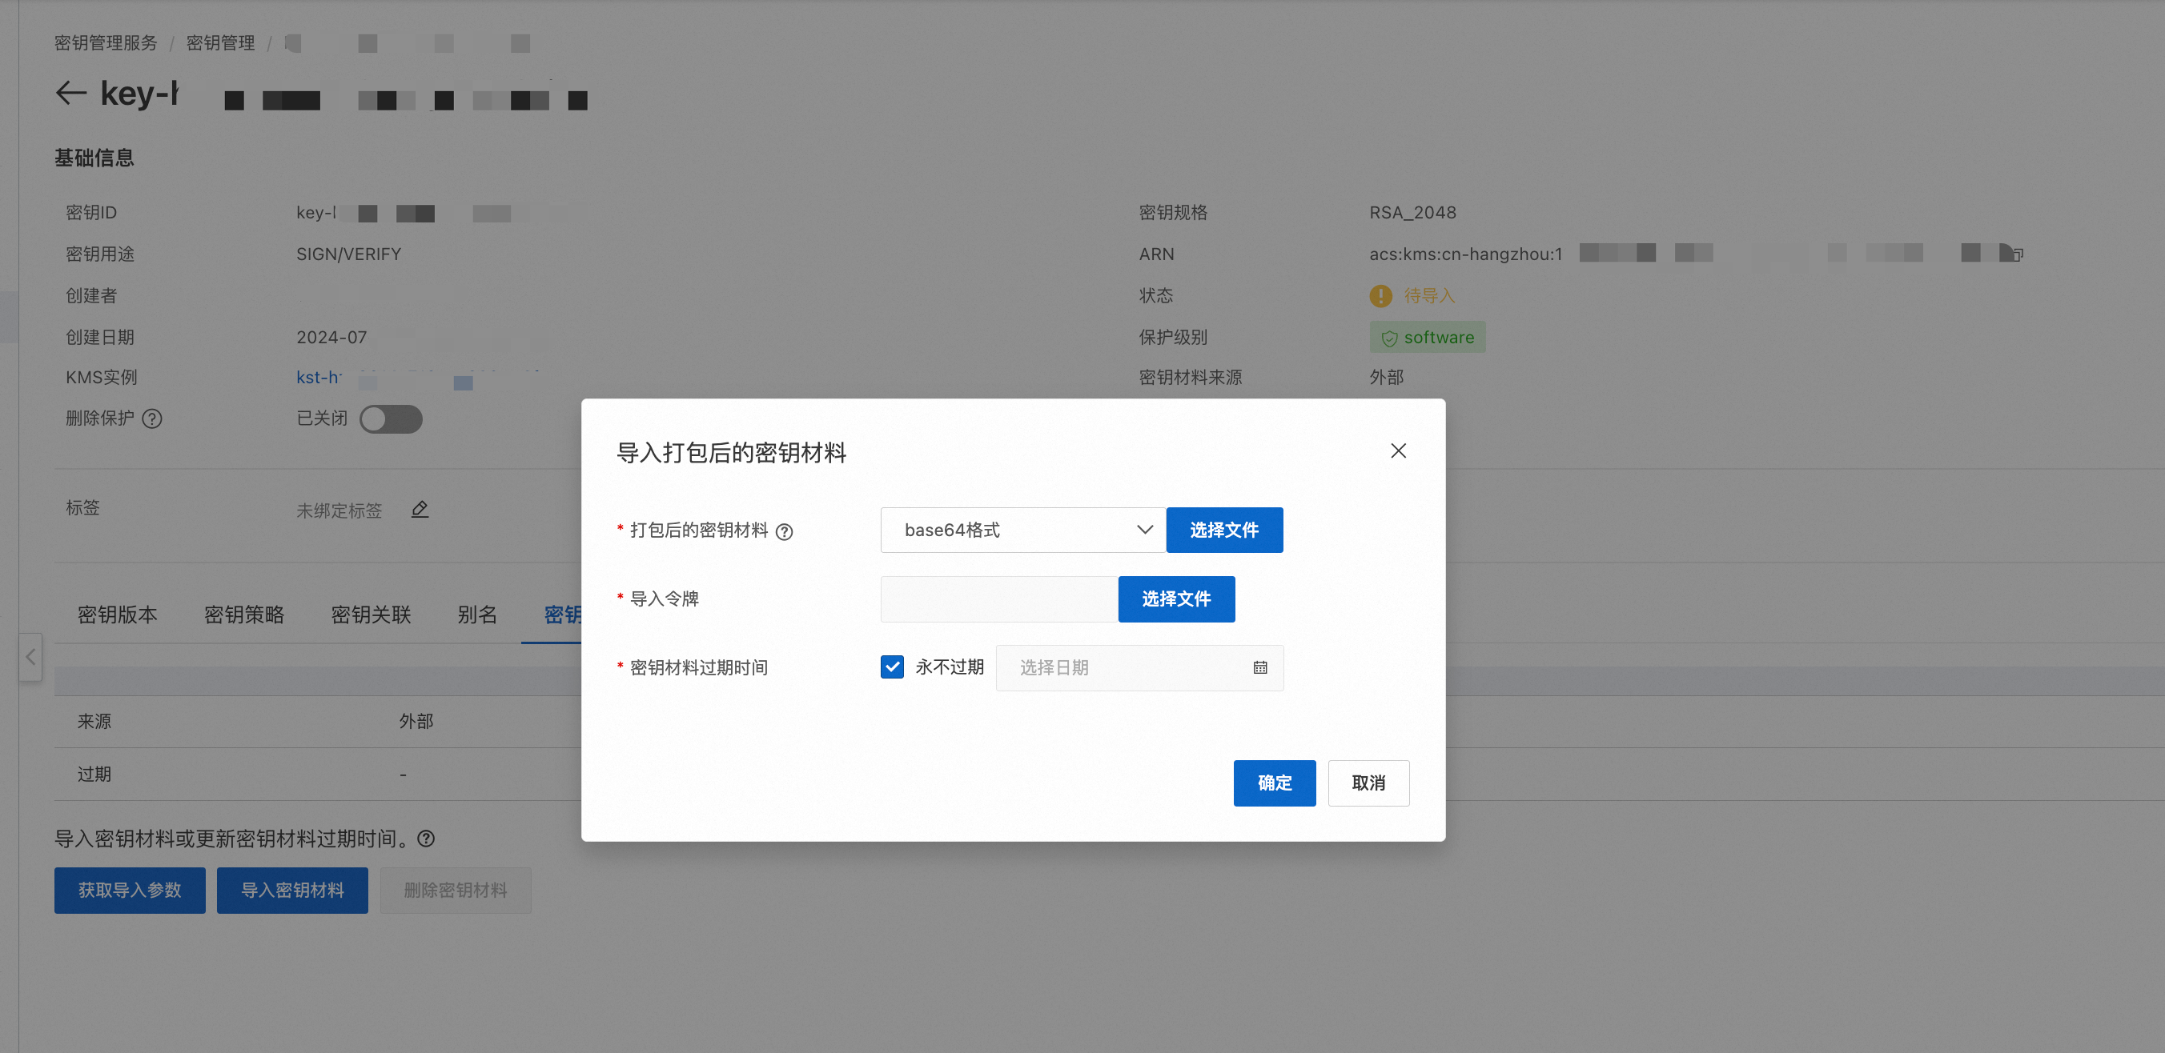Click help icon next to 打包后的密钥材料
Viewport: 2165px width, 1053px height.
point(784,531)
